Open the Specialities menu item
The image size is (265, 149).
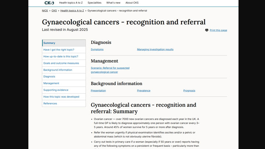pos(95,3)
